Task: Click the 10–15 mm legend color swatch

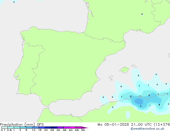Action: click(x=35, y=128)
